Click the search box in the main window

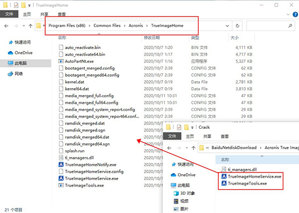pos(269,25)
